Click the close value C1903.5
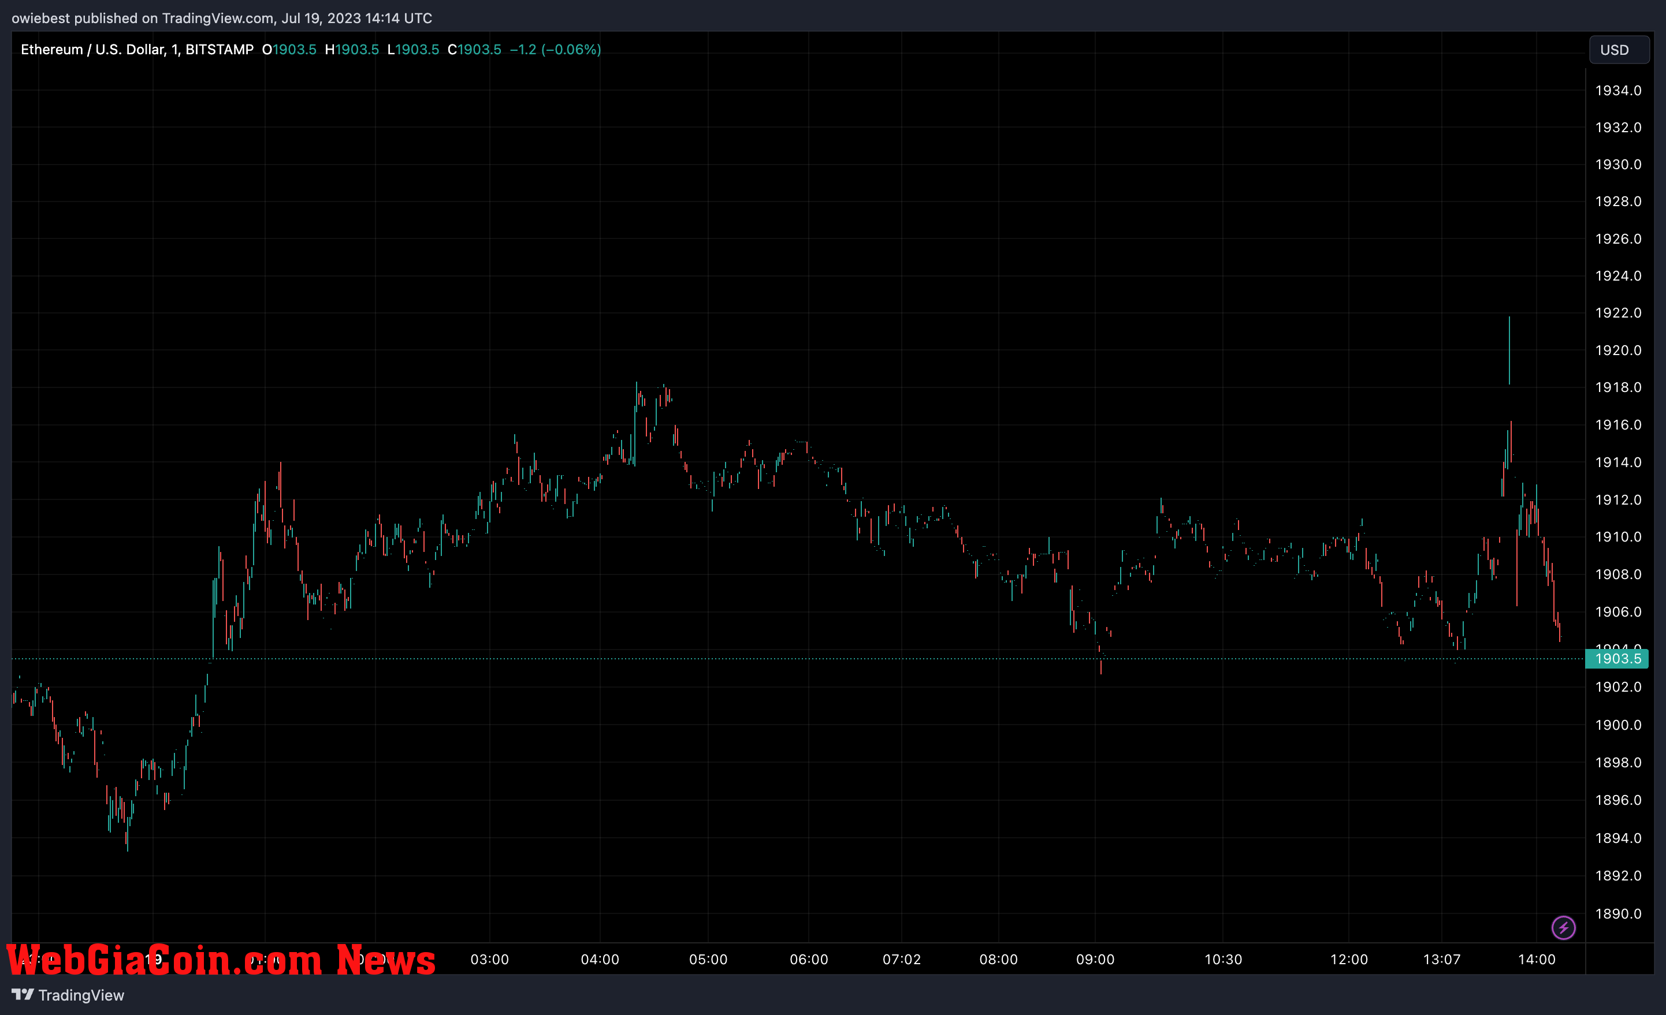The width and height of the screenshot is (1666, 1015). [475, 49]
